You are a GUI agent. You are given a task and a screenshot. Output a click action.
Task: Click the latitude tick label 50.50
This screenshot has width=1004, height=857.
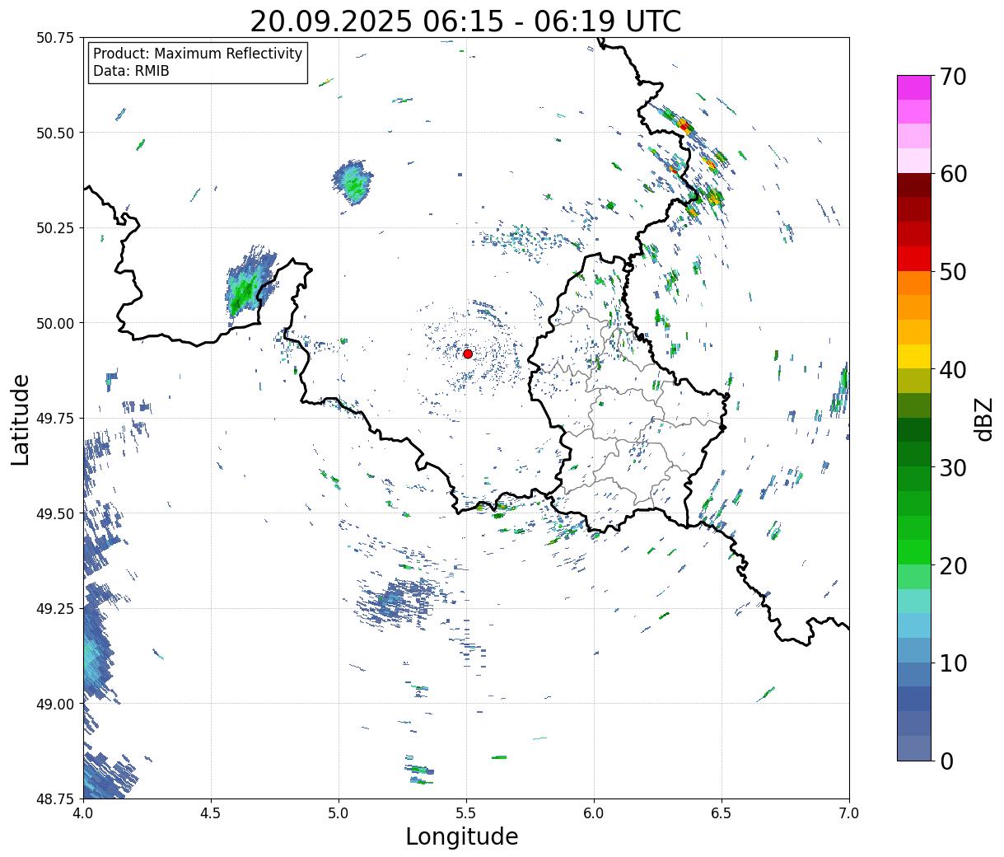(55, 133)
